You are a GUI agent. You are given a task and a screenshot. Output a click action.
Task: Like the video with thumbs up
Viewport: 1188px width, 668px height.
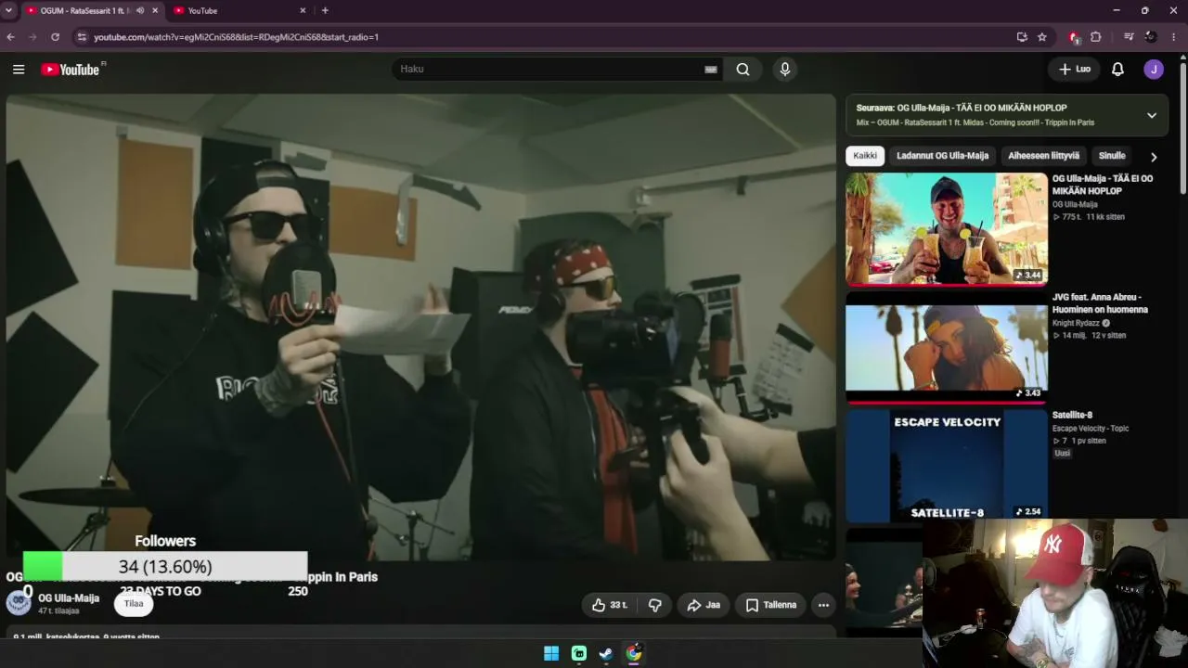tap(610, 605)
